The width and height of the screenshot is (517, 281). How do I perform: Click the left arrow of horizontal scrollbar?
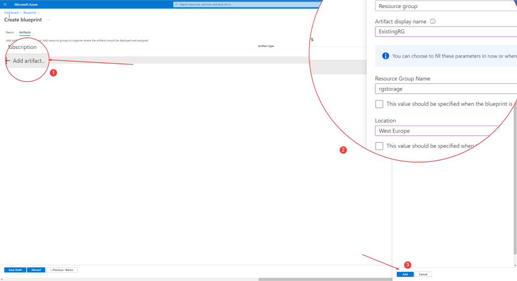[x=2, y=279]
